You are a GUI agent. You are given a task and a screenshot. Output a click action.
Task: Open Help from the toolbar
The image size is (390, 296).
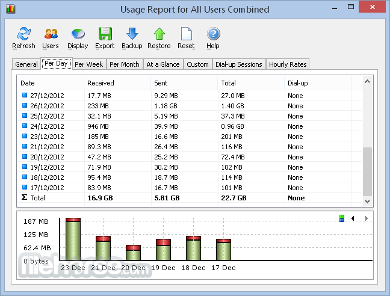pyautogui.click(x=213, y=34)
